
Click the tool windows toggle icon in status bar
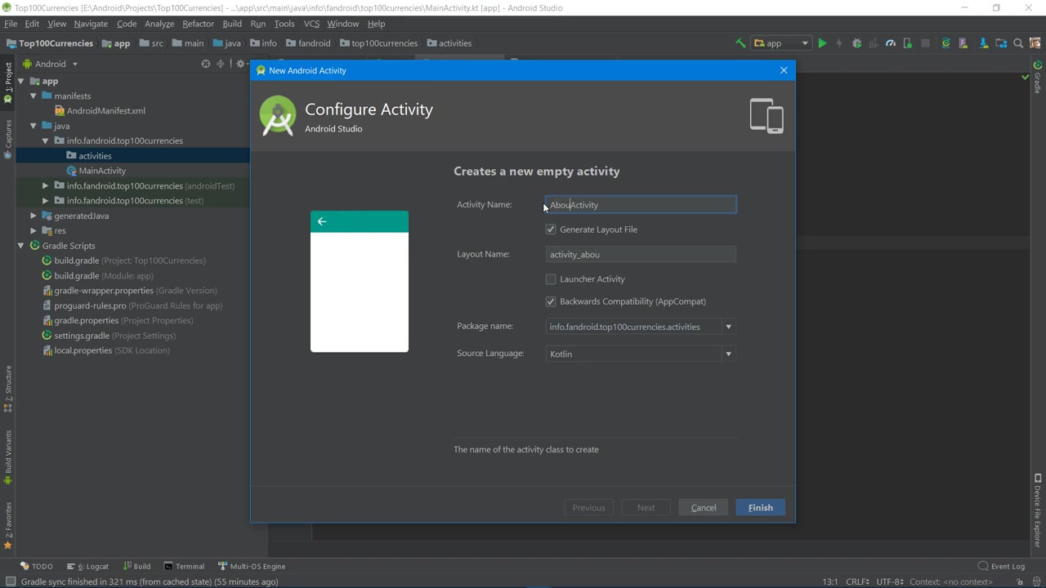[11, 581]
